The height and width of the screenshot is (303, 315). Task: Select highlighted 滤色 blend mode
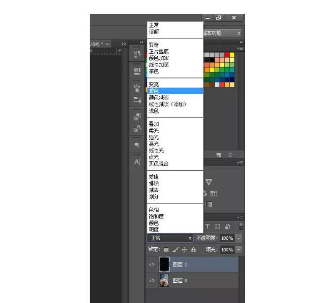click(x=175, y=91)
